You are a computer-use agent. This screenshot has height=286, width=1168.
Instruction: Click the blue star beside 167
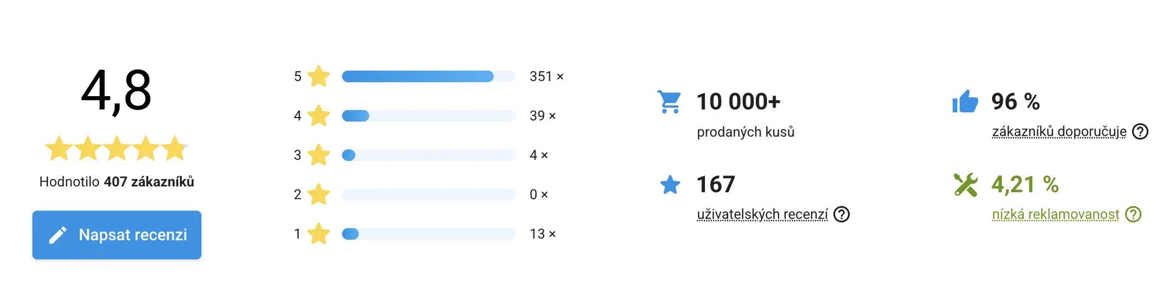[670, 184]
